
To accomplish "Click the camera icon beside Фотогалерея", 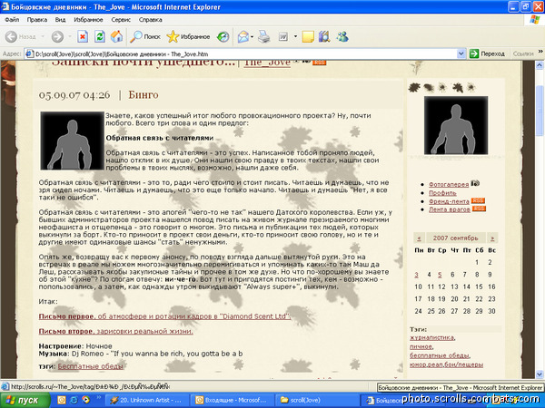I will click(x=475, y=183).
